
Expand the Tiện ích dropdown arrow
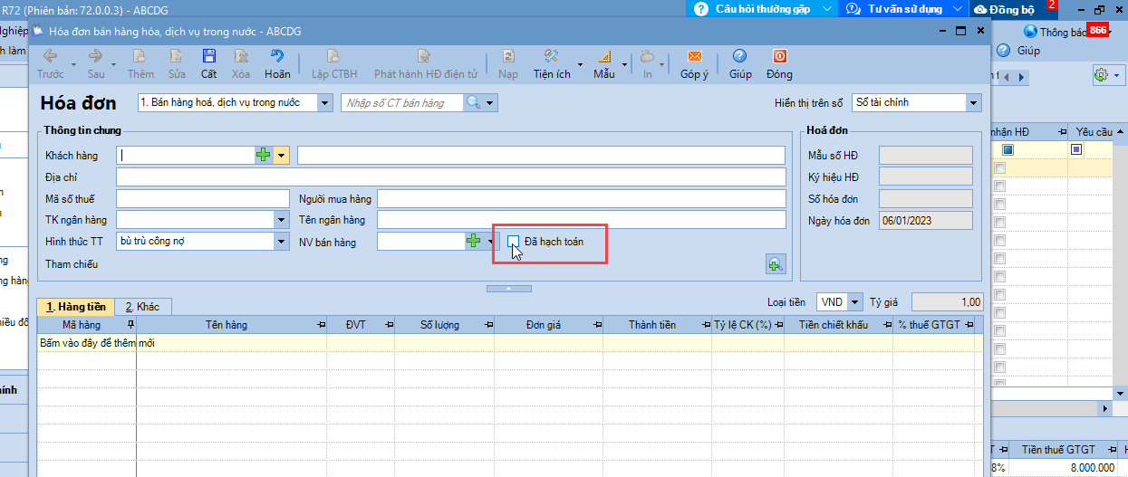pos(579,63)
